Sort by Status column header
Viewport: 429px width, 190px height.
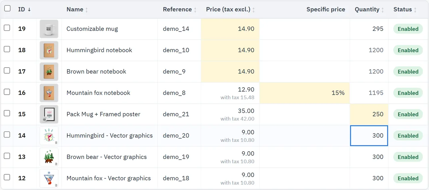pos(405,9)
